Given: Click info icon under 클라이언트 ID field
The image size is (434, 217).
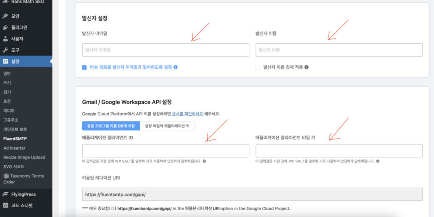Looking at the screenshot, I should tap(204, 161).
